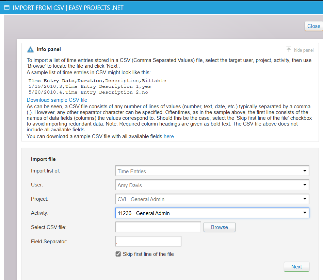Image resolution: width=323 pixels, height=280 pixels.
Task: Click the Field Separator input box
Action: tap(148, 241)
